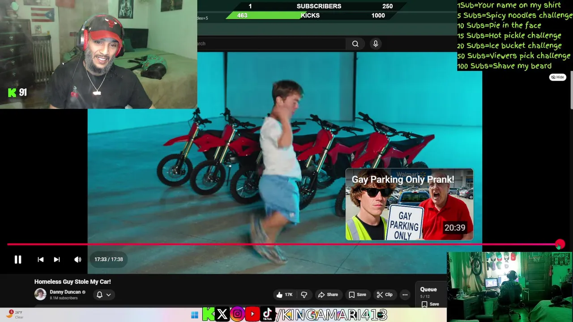
Task: Dislike the video thumbs down icon
Action: 304,295
